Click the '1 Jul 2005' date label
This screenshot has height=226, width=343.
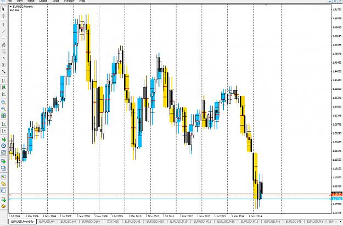14,216
